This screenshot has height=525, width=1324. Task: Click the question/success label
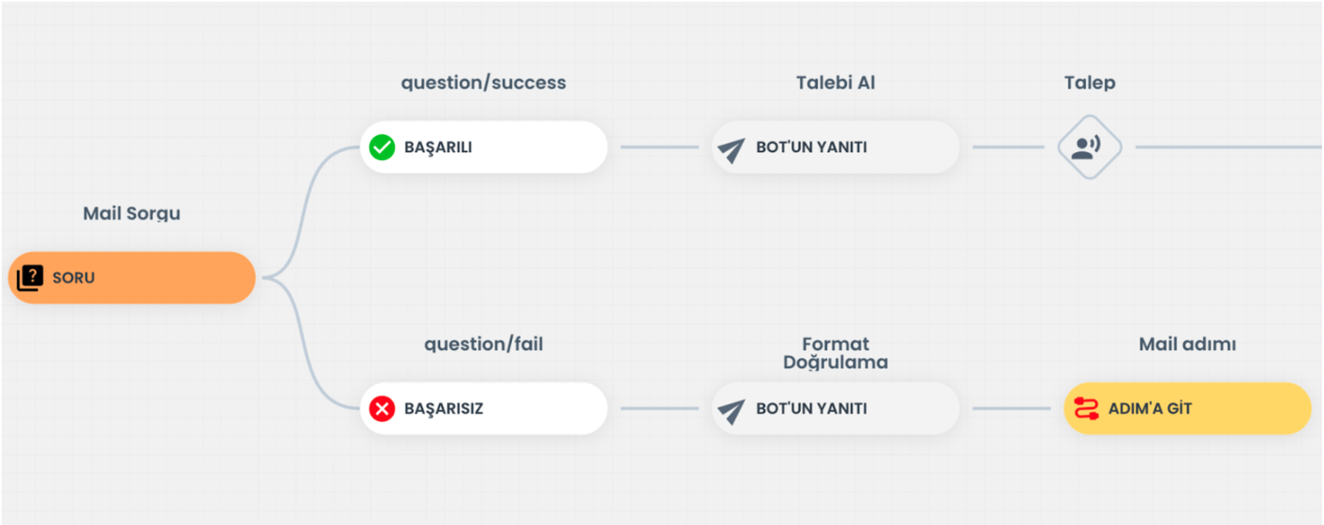[x=484, y=83]
